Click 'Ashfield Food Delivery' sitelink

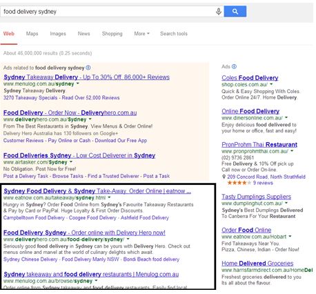click(x=145, y=218)
